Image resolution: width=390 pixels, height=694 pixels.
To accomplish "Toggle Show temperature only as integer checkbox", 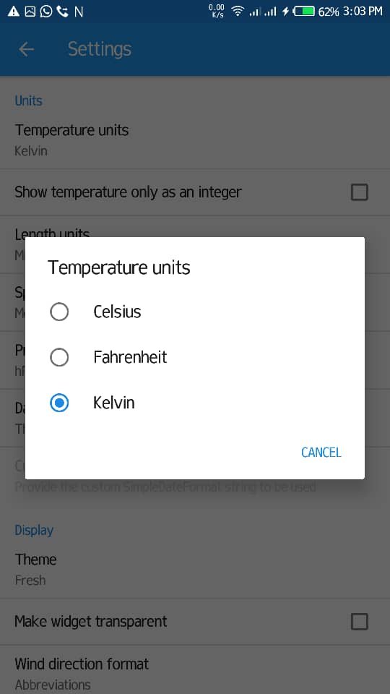I will coord(359,192).
